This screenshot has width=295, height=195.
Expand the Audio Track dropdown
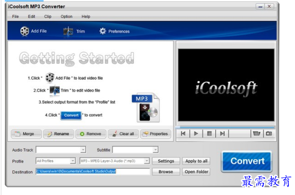(83, 150)
